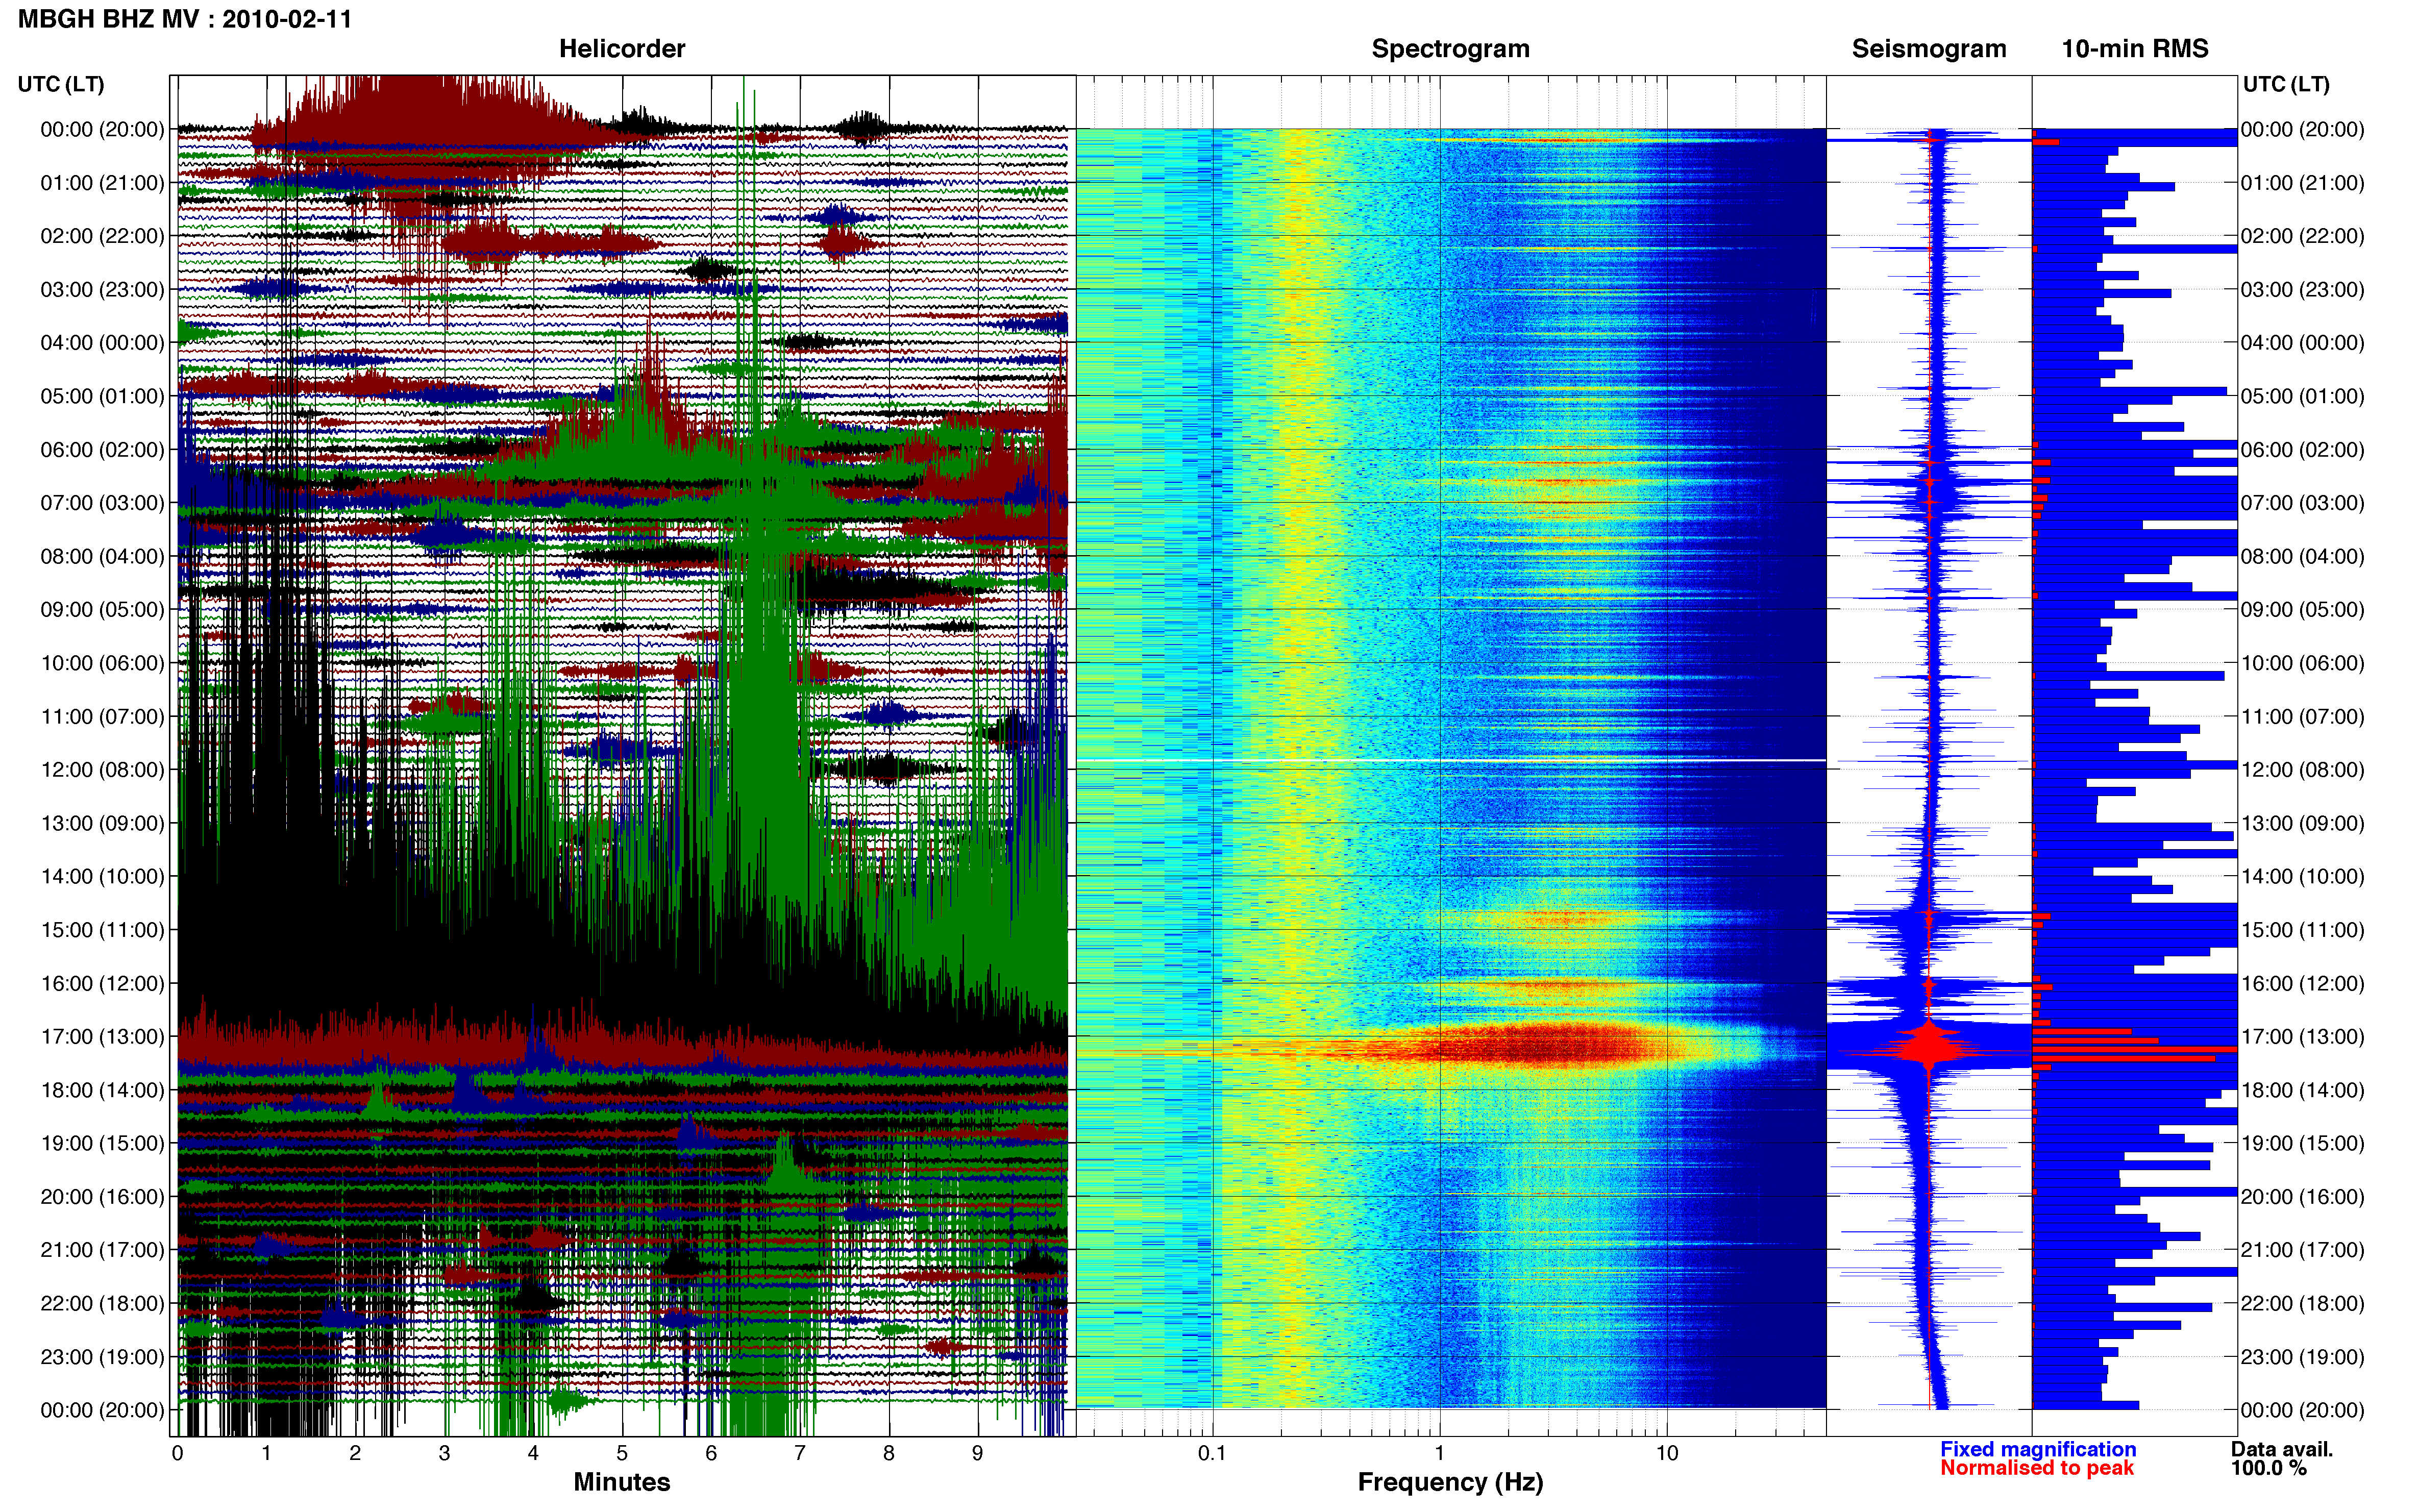This screenshot has height=1512, width=2419.
Task: Click the left 16:00 (12:00) time label
Action: tap(102, 983)
